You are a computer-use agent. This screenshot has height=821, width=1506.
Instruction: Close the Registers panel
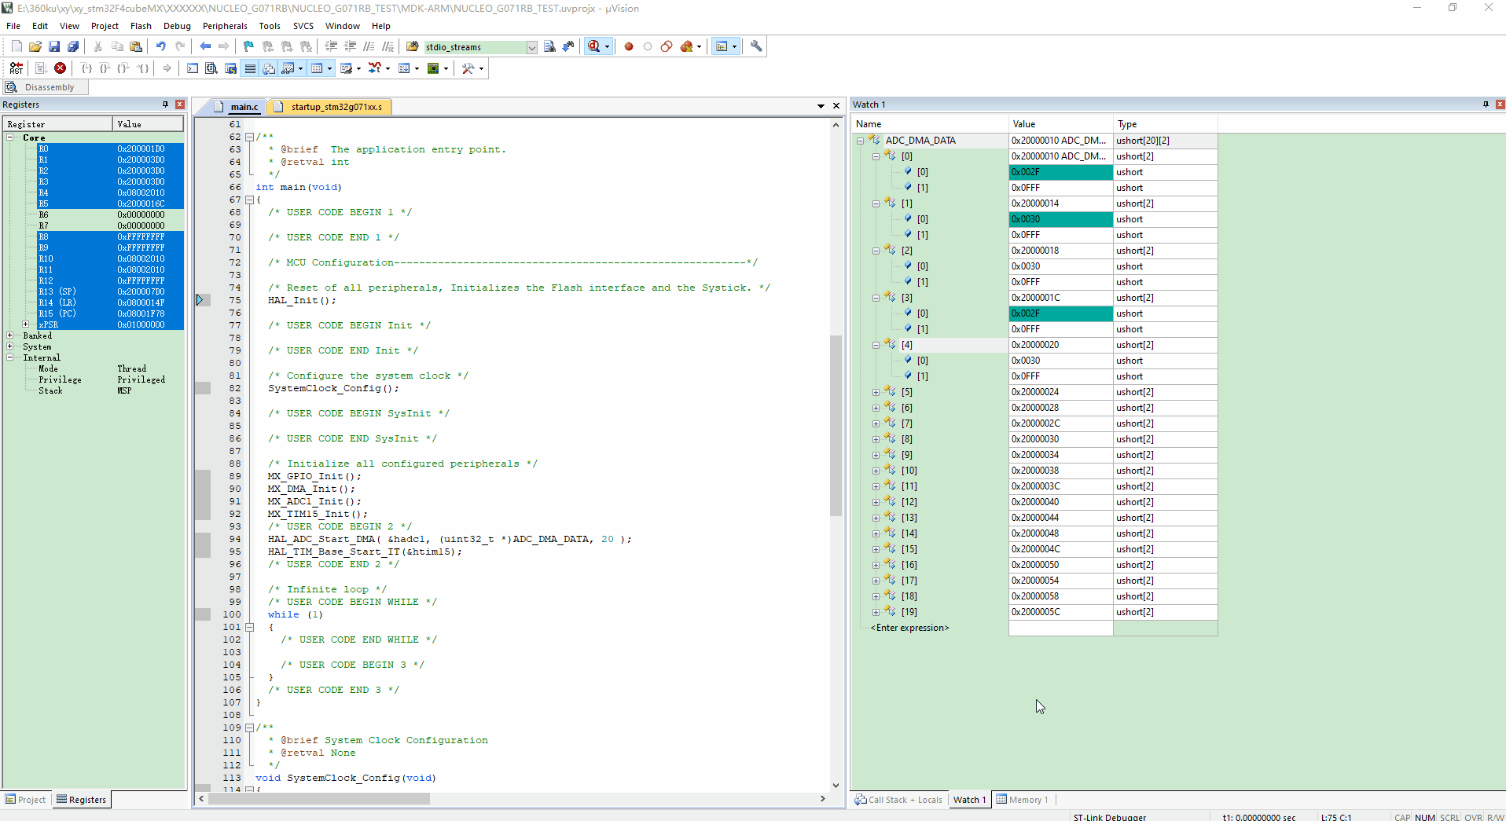click(x=180, y=104)
